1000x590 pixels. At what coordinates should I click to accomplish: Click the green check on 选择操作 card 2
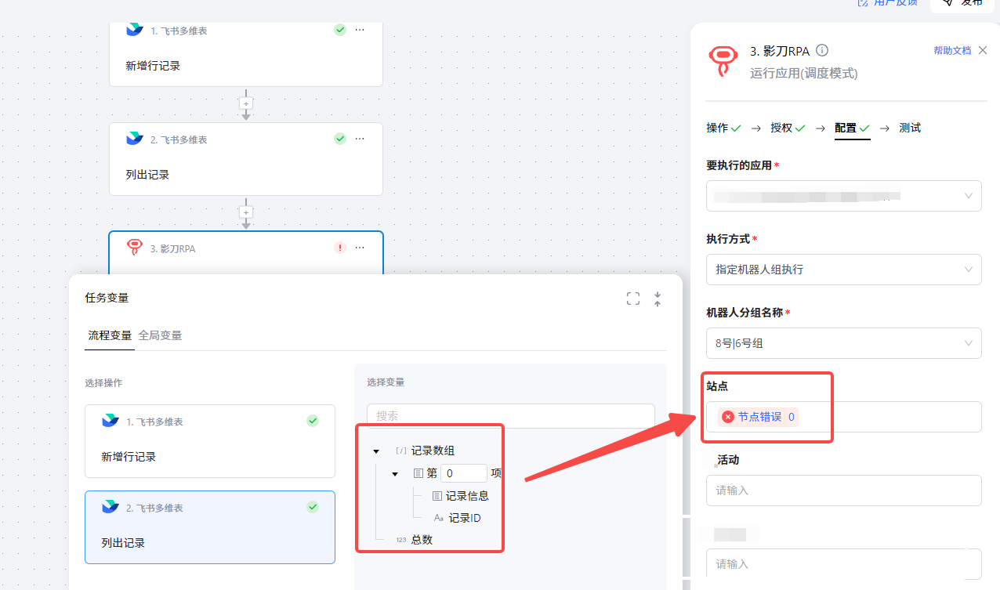313,507
